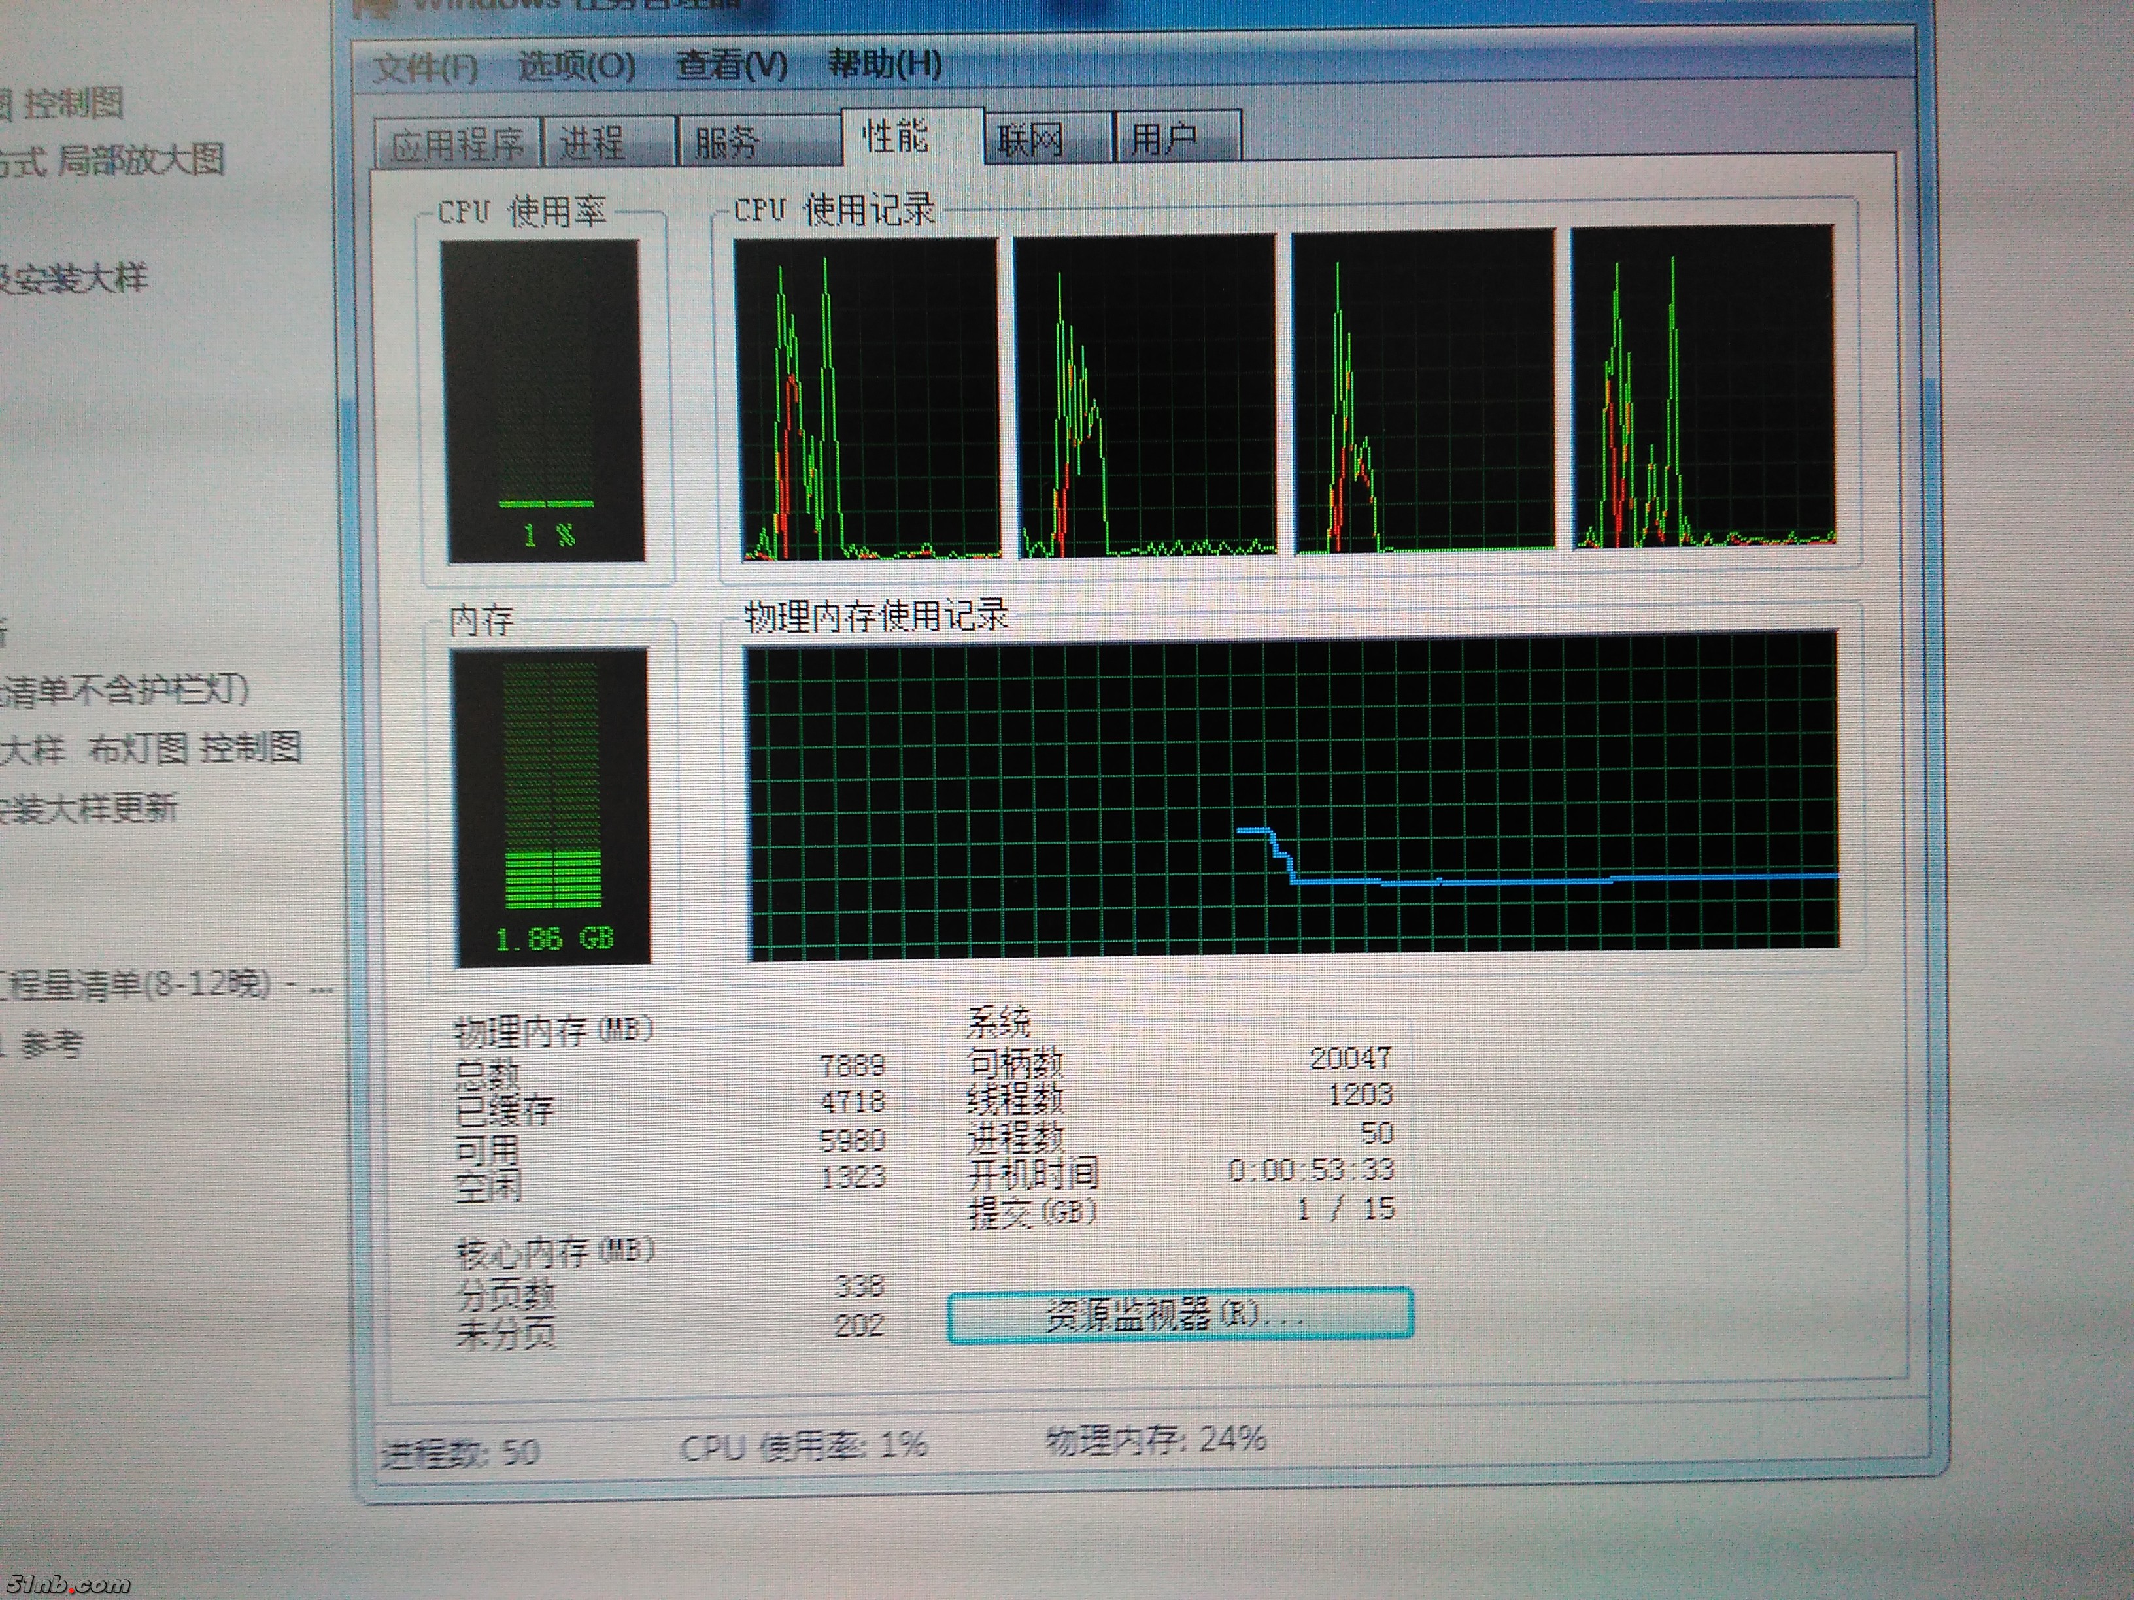Switch to the 应用程序 tab
The image size is (2134, 1600).
(456, 144)
